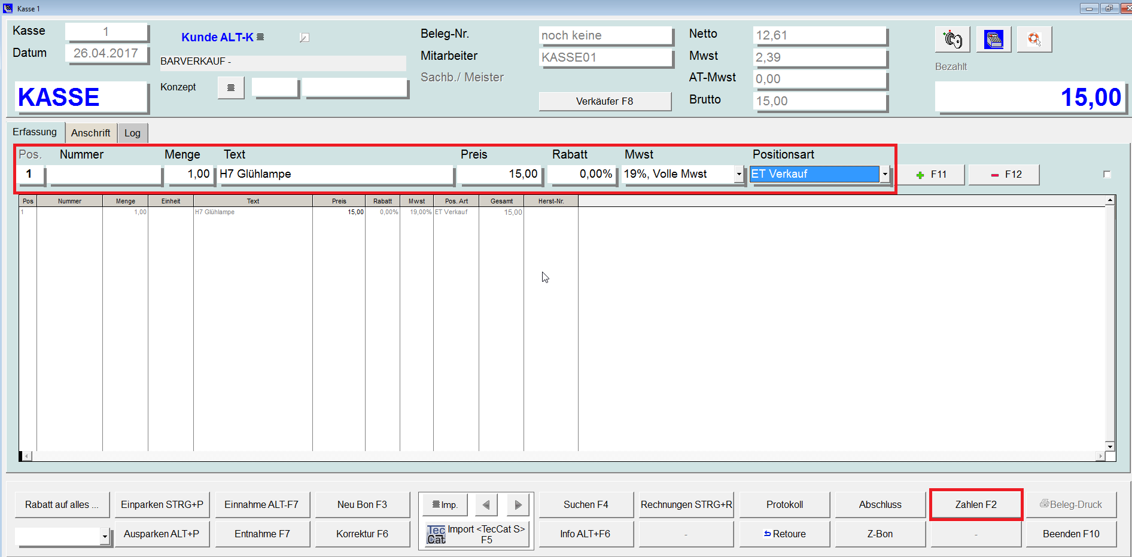Click the horizontal scrollbar left arrow
This screenshot has height=557, width=1132.
[27, 456]
